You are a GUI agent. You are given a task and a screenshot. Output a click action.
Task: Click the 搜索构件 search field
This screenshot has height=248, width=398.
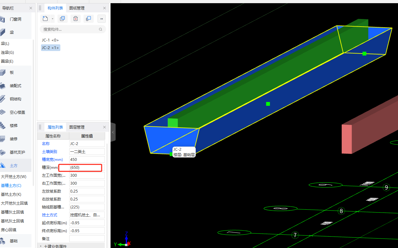click(x=73, y=29)
